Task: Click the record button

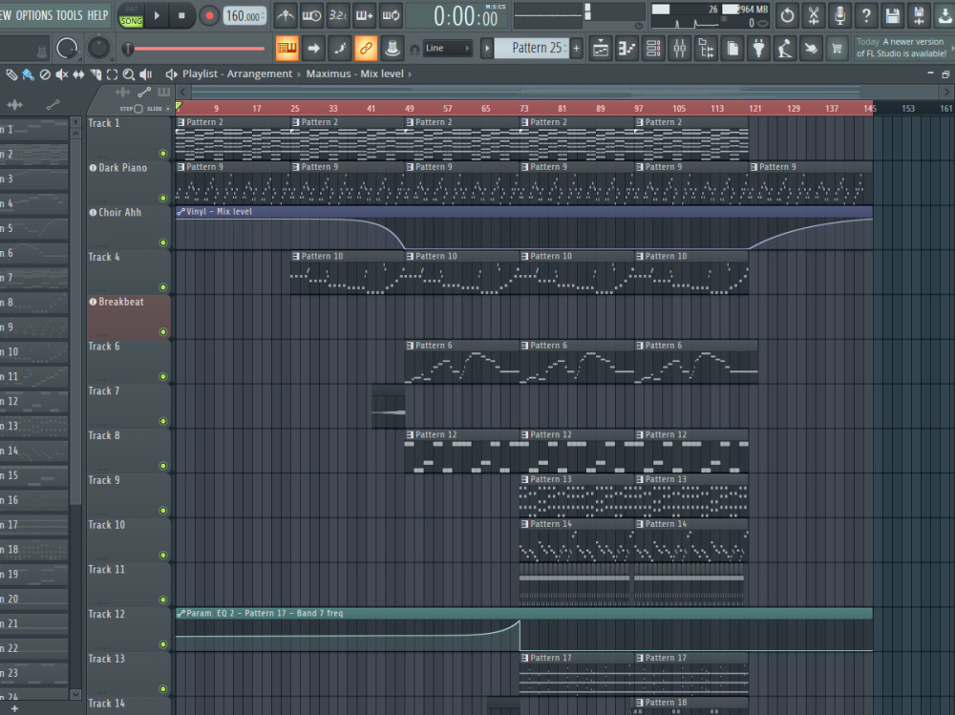Action: [x=209, y=15]
